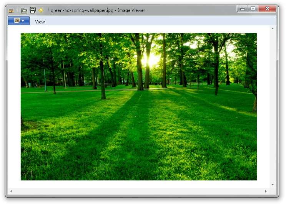Close the Image.Viewer window
Viewport: 286px width, 205px height.
[x=267, y=8]
